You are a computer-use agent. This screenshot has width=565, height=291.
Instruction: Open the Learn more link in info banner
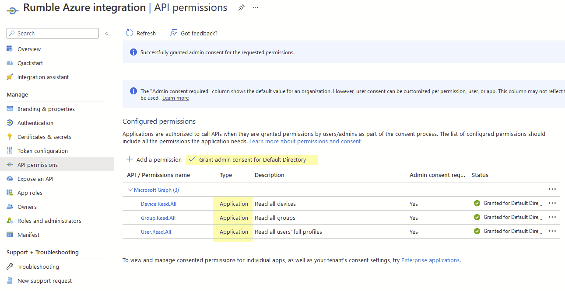tap(175, 98)
